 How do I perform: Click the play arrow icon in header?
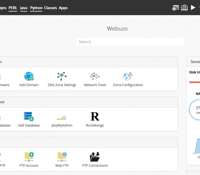click(x=193, y=8)
